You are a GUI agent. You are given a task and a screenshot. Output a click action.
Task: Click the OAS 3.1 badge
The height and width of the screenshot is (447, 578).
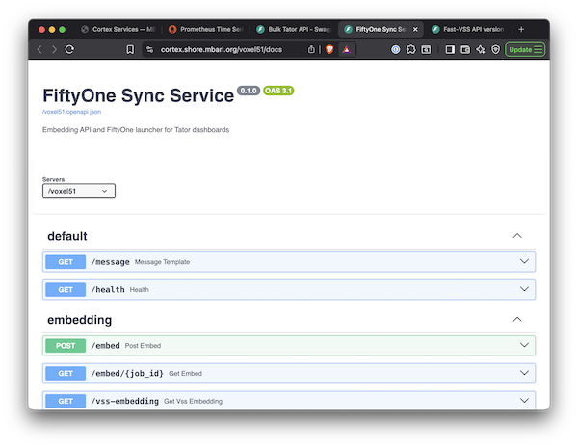pos(278,91)
